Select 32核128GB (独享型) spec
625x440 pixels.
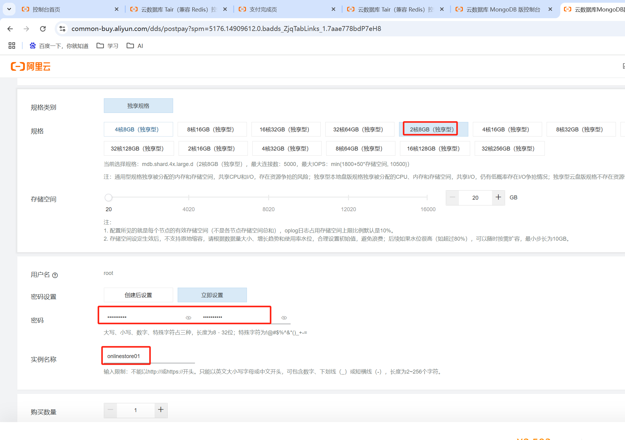[x=139, y=148]
